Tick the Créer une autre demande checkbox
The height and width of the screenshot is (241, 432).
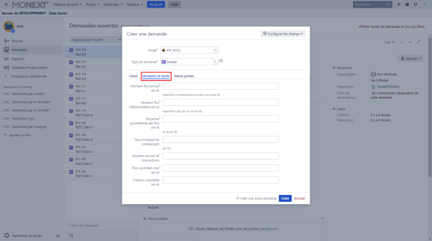(238, 198)
